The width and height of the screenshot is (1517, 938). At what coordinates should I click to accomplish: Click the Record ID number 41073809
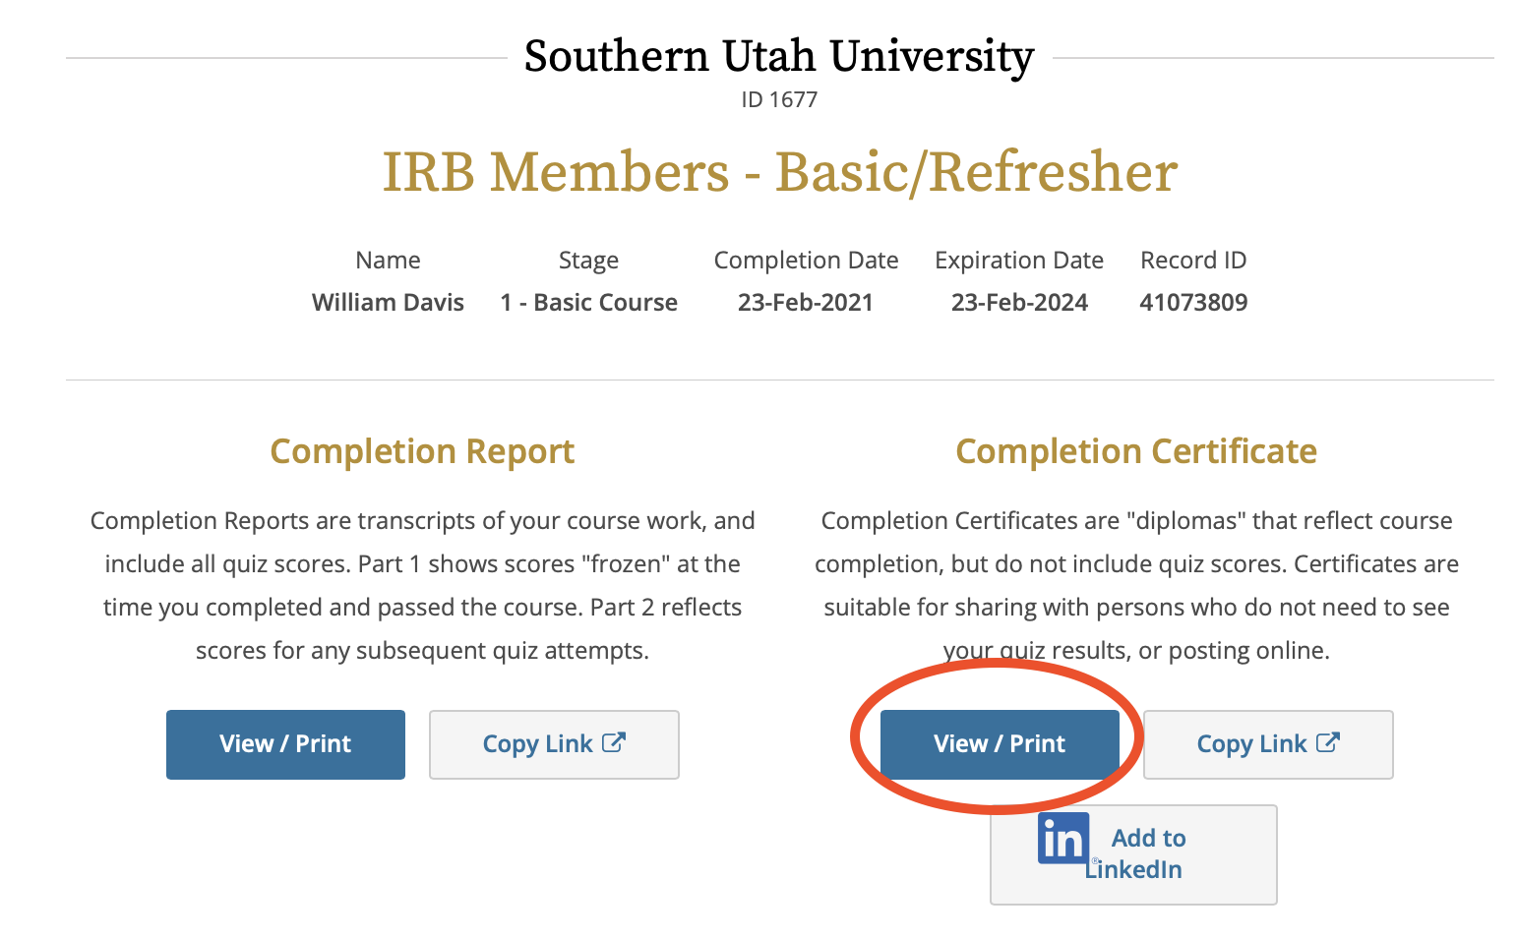(1193, 302)
